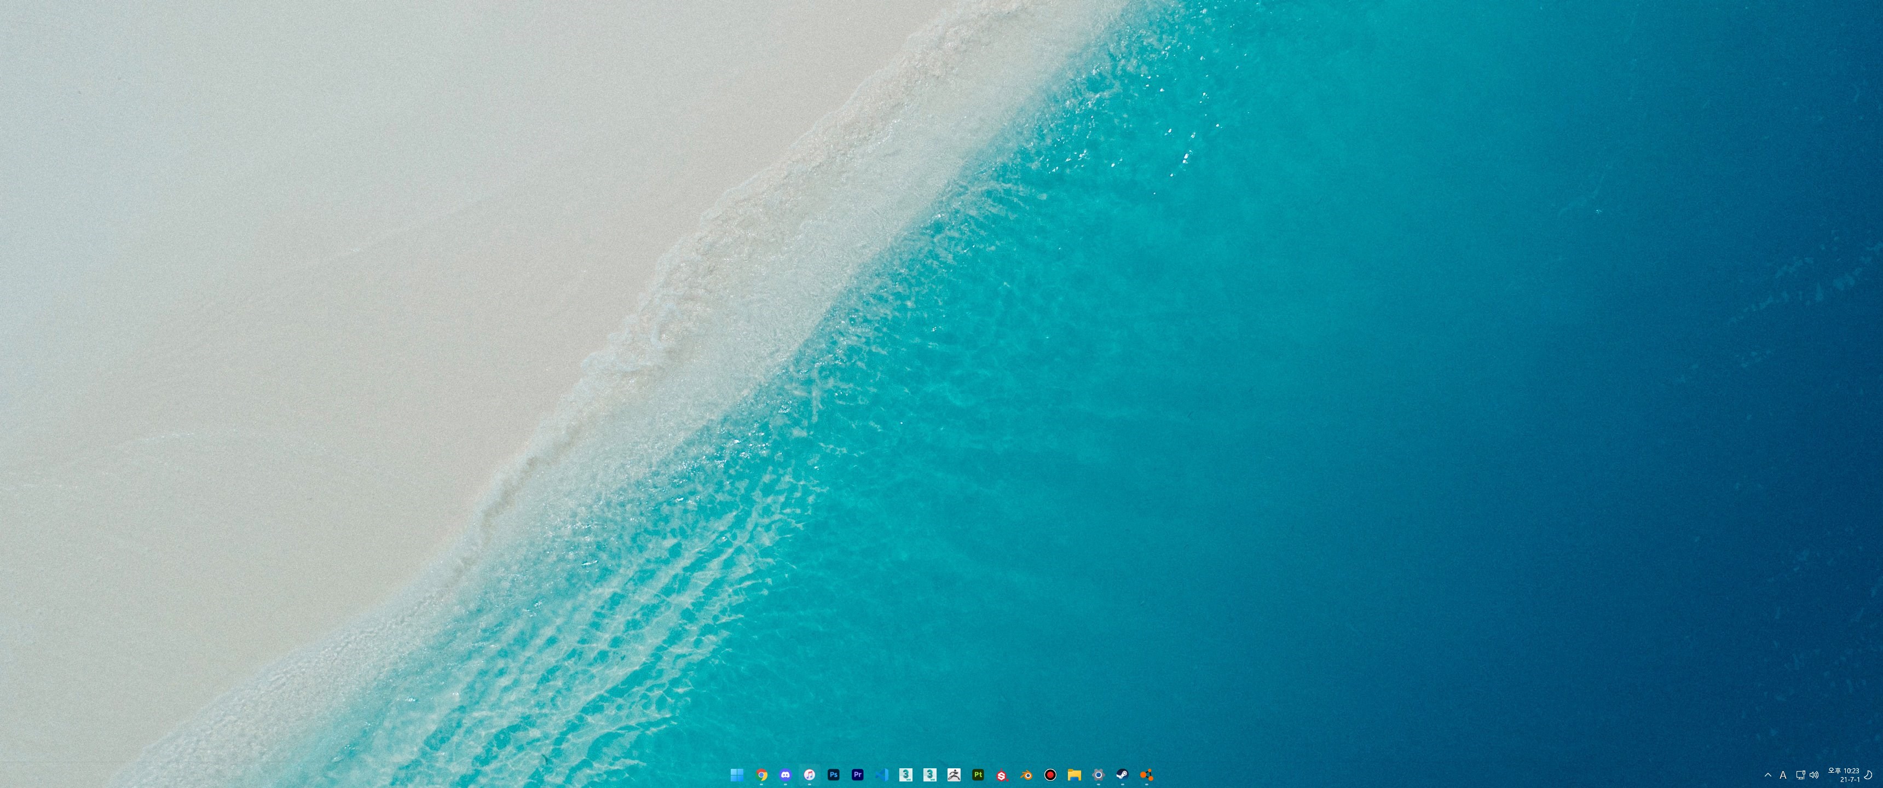Viewport: 1883px width, 788px height.
Task: Open Discord
Action: tap(785, 775)
